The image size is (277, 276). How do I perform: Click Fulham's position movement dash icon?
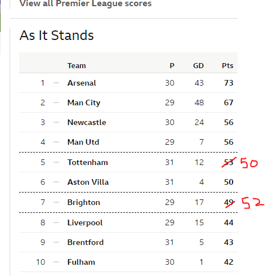56,262
